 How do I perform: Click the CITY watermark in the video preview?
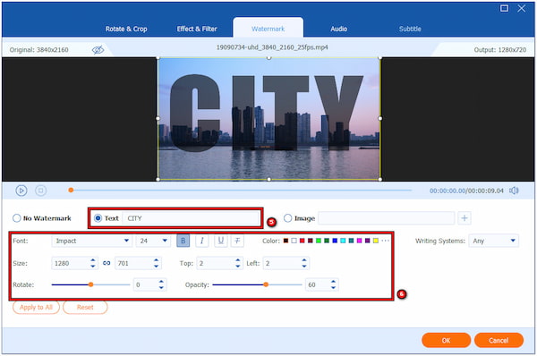[266, 113]
